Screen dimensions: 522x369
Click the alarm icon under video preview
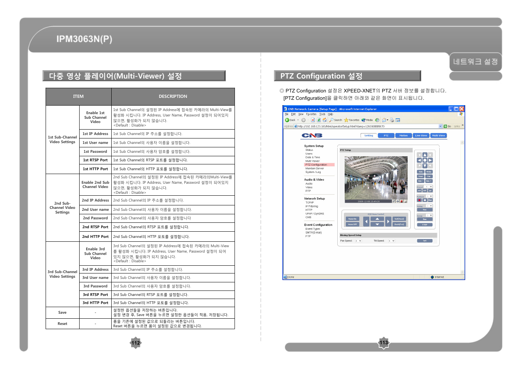401,201
